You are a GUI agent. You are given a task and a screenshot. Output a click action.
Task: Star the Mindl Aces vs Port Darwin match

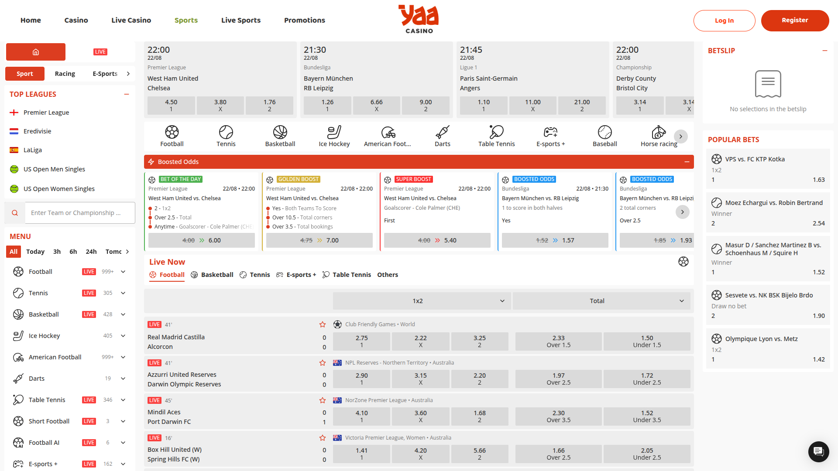(323, 400)
